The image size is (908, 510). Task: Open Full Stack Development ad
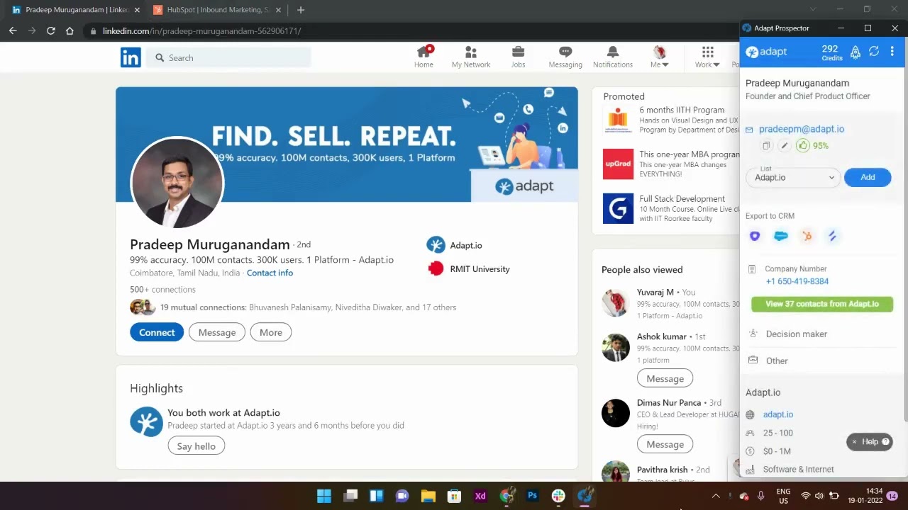(x=682, y=199)
